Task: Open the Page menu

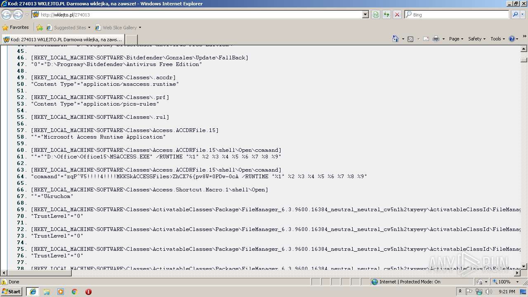Action: pyautogui.click(x=456, y=39)
